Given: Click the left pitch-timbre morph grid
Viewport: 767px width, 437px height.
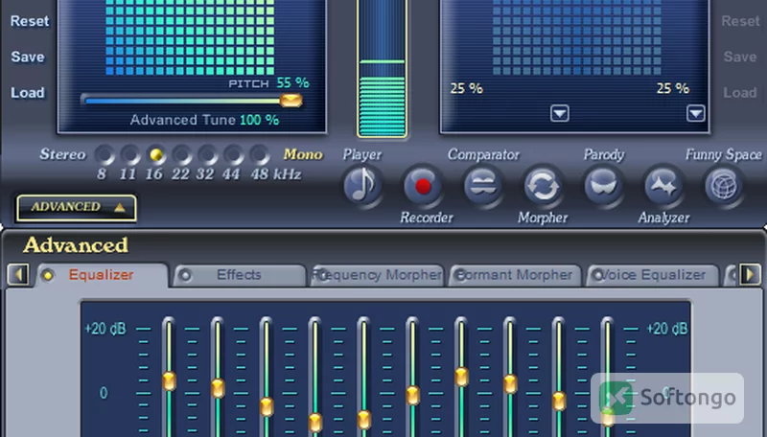Looking at the screenshot, I should pyautogui.click(x=190, y=37).
